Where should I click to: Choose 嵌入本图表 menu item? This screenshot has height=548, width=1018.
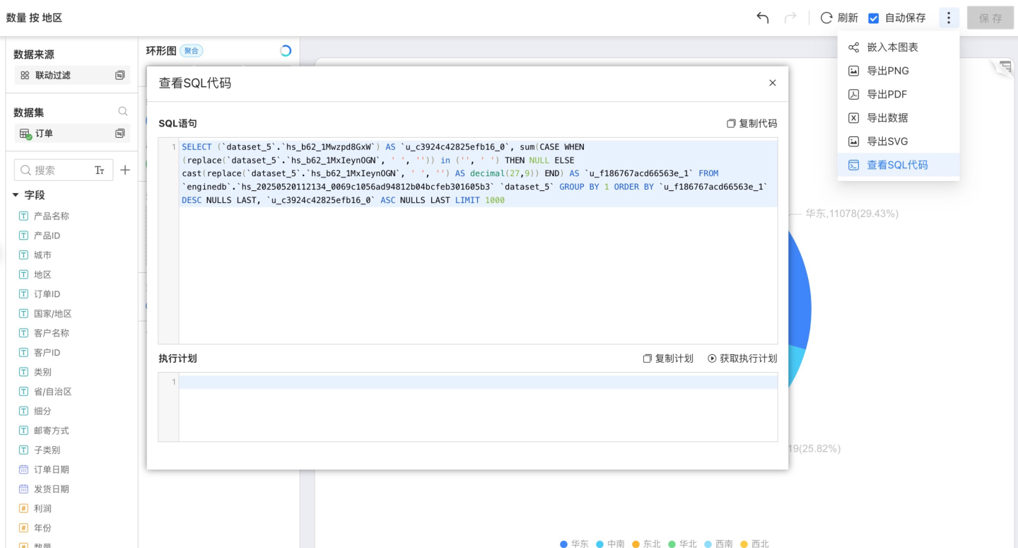[892, 47]
